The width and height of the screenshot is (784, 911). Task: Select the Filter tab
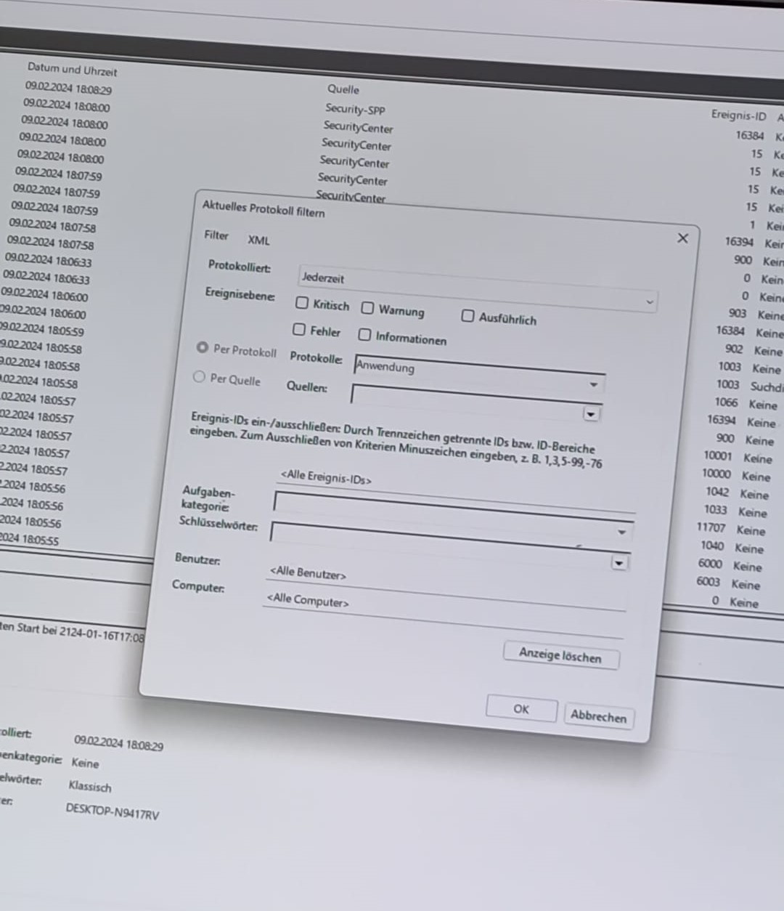click(x=216, y=235)
